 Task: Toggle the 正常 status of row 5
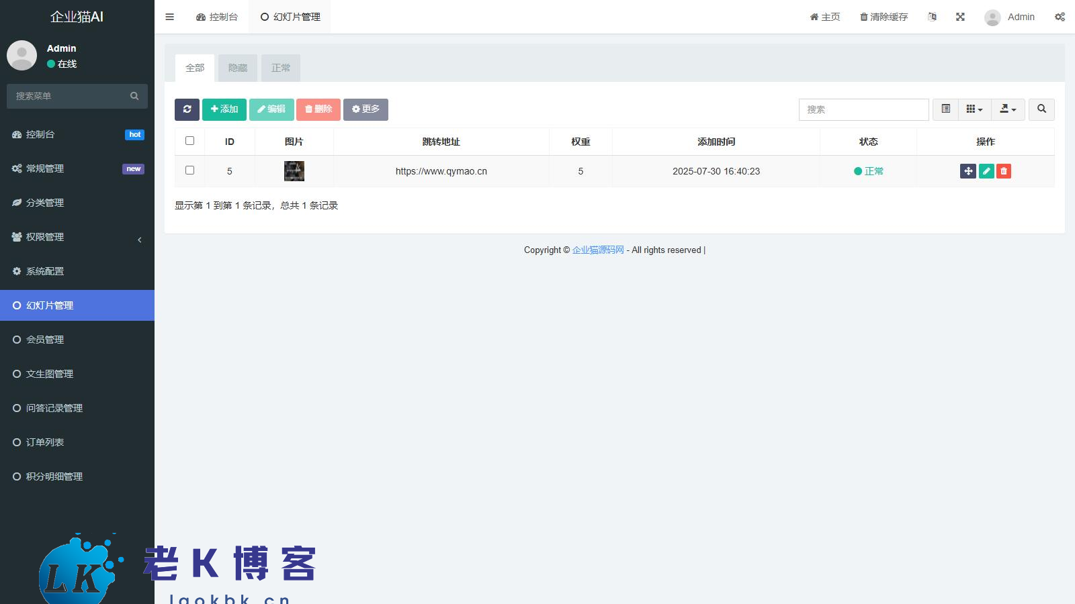868,171
